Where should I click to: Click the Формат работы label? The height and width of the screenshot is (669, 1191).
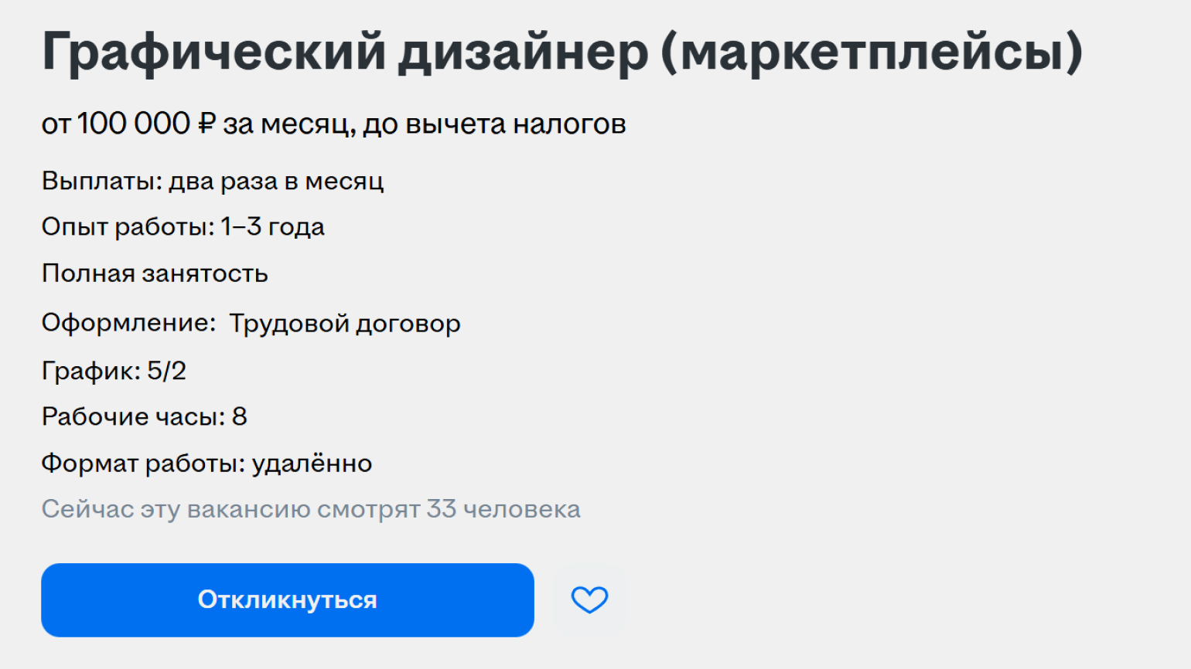click(142, 464)
